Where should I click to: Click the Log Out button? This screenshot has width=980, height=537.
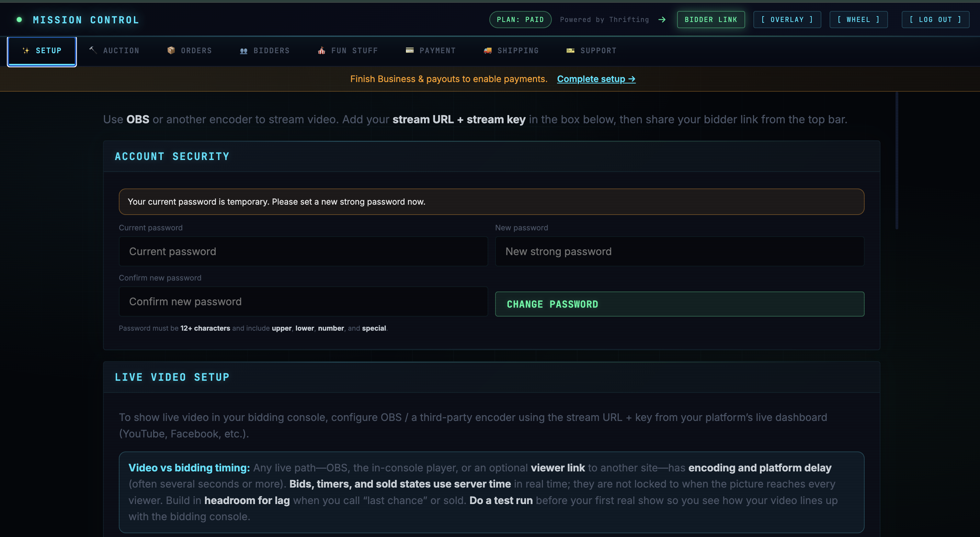[935, 19]
